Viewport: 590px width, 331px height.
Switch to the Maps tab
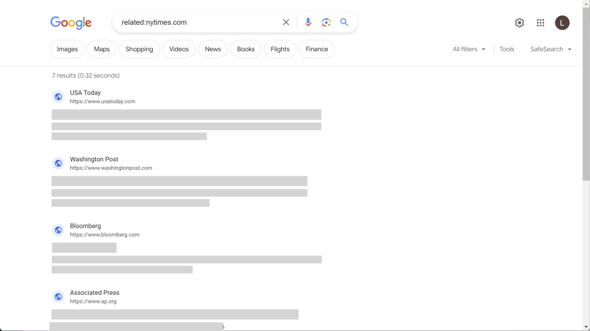[x=101, y=49]
